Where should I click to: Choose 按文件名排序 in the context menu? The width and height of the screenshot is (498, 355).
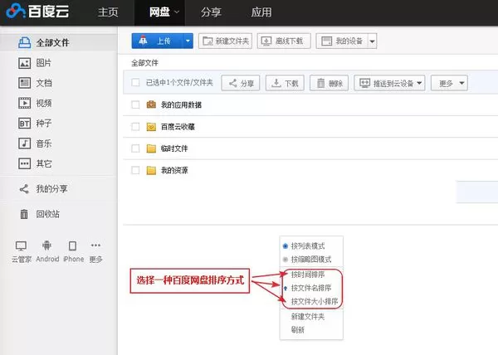[x=311, y=288]
